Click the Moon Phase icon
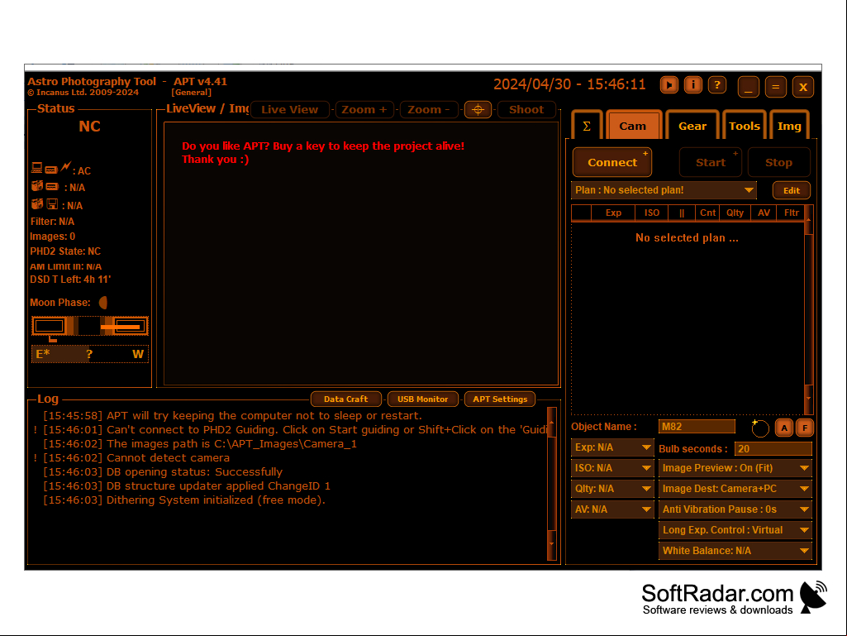Image resolution: width=847 pixels, height=636 pixels. tap(103, 303)
